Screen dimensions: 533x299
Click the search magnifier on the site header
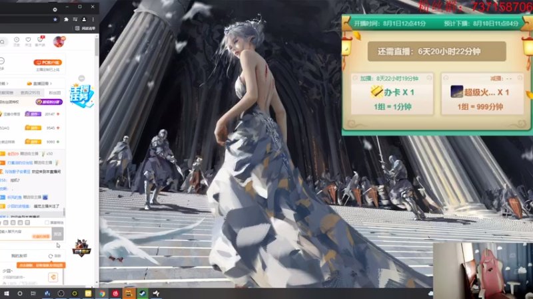point(3,42)
